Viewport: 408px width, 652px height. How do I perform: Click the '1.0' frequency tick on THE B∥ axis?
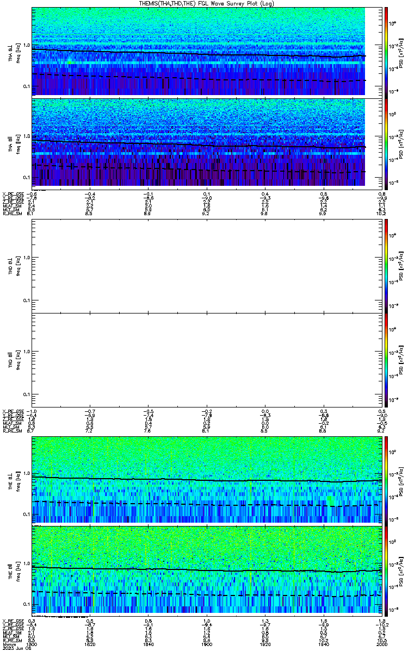coord(27,563)
